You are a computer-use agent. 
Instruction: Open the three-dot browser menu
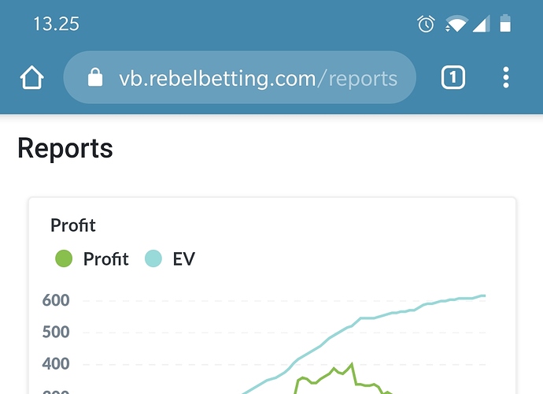(506, 77)
